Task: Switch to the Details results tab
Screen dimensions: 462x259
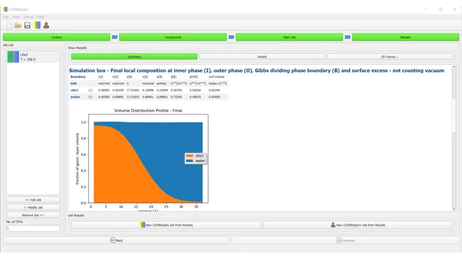Action: click(262, 57)
